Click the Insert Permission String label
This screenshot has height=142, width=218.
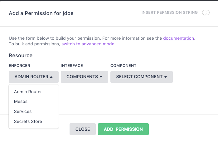(x=169, y=13)
